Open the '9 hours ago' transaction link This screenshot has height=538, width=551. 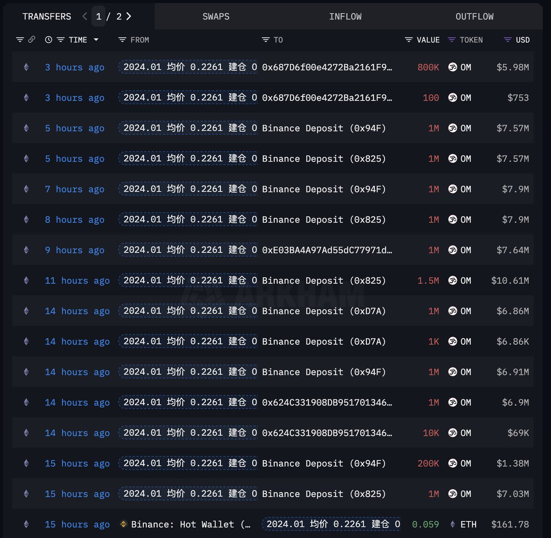pos(74,250)
